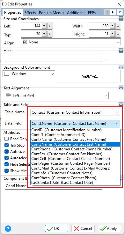Click the OK button
Image resolution: width=125 pixels, height=235 pixels.
[56, 229]
